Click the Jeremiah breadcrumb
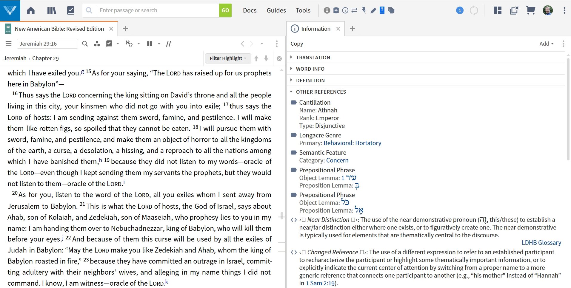Viewport: 571px width, 288px height. point(15,58)
